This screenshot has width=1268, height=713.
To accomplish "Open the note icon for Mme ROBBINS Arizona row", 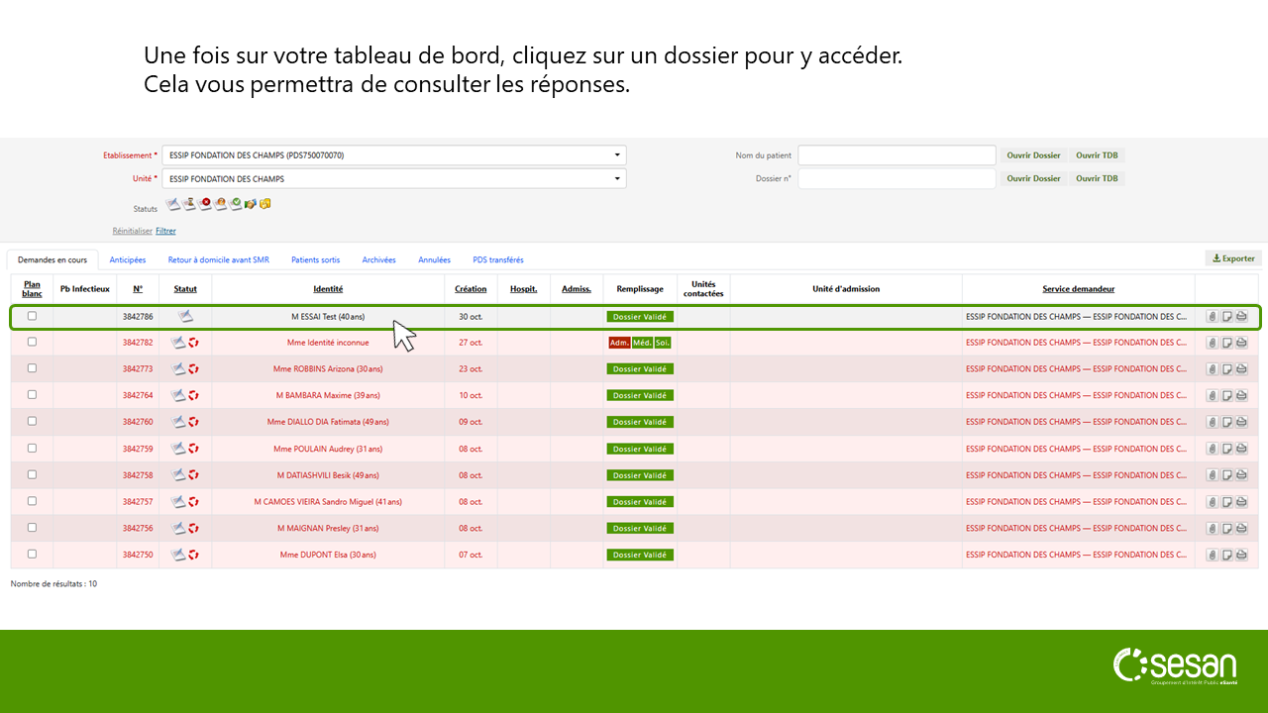I will tap(1226, 369).
